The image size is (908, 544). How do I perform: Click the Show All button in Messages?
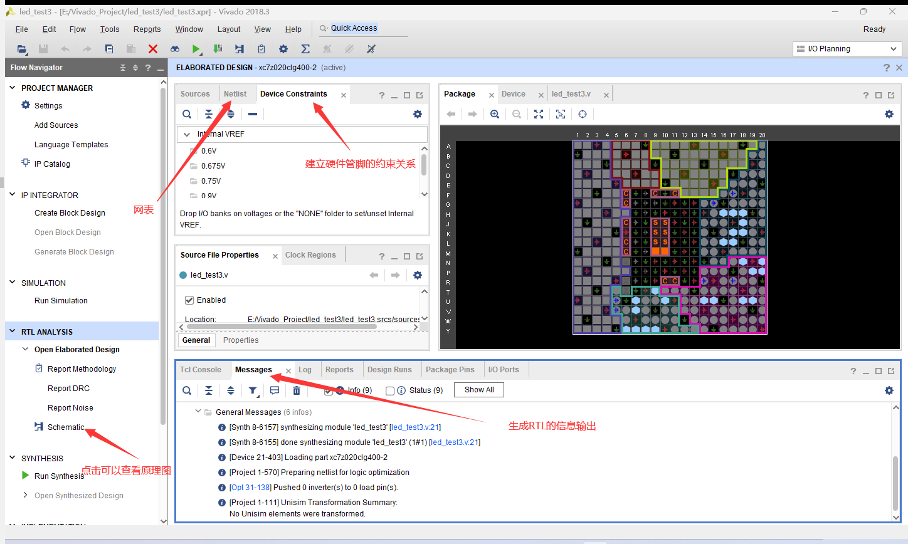(x=478, y=389)
